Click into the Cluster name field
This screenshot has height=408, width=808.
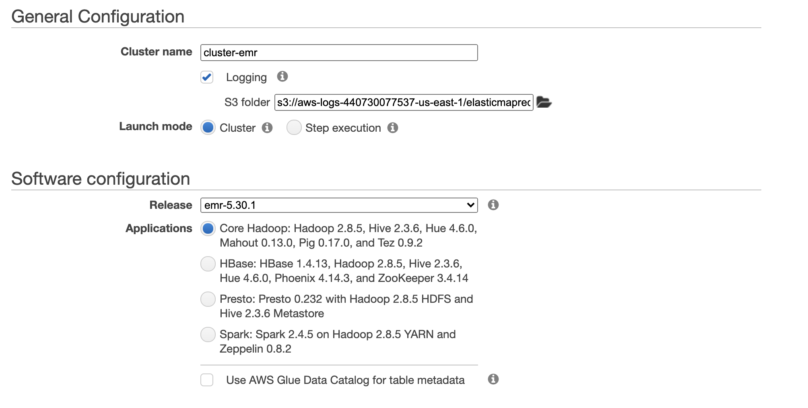pos(339,53)
